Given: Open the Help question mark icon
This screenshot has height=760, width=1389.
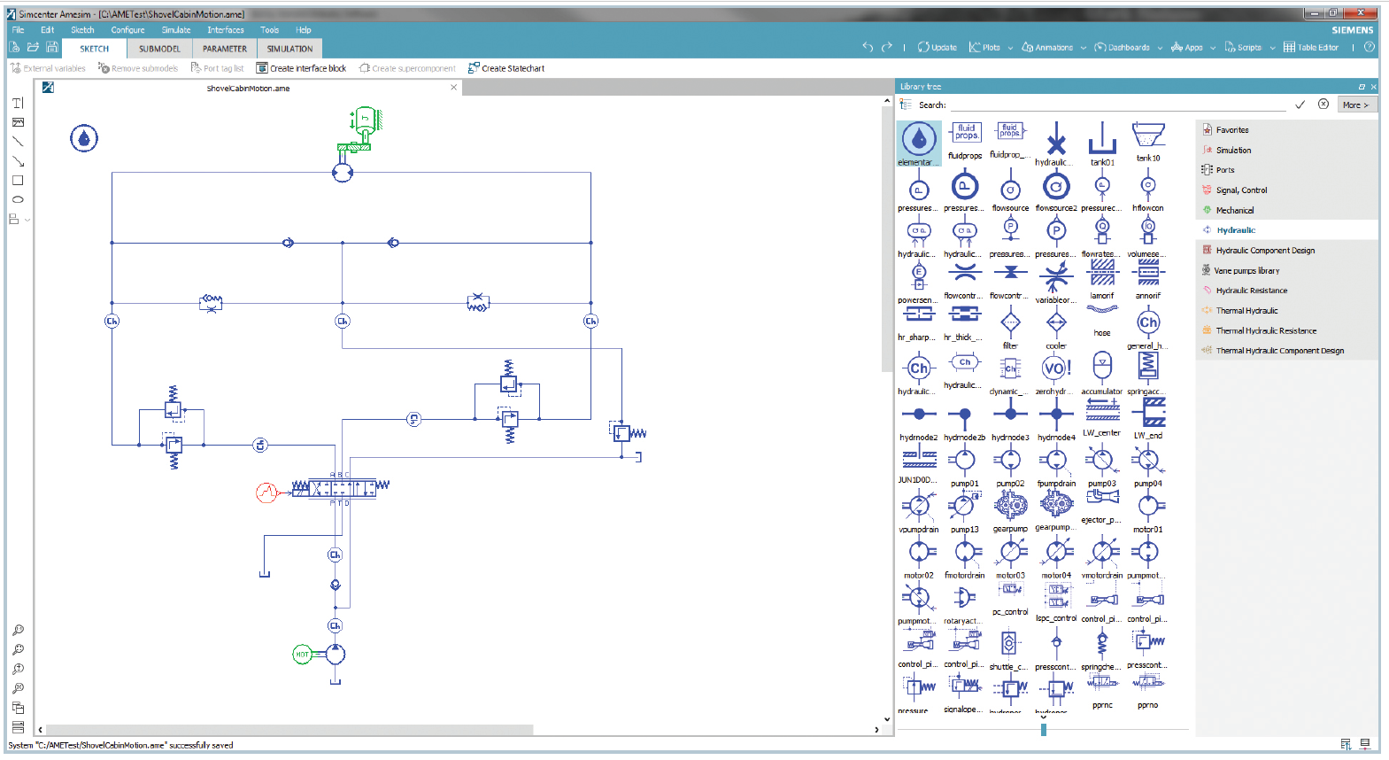Looking at the screenshot, I should (x=1370, y=47).
